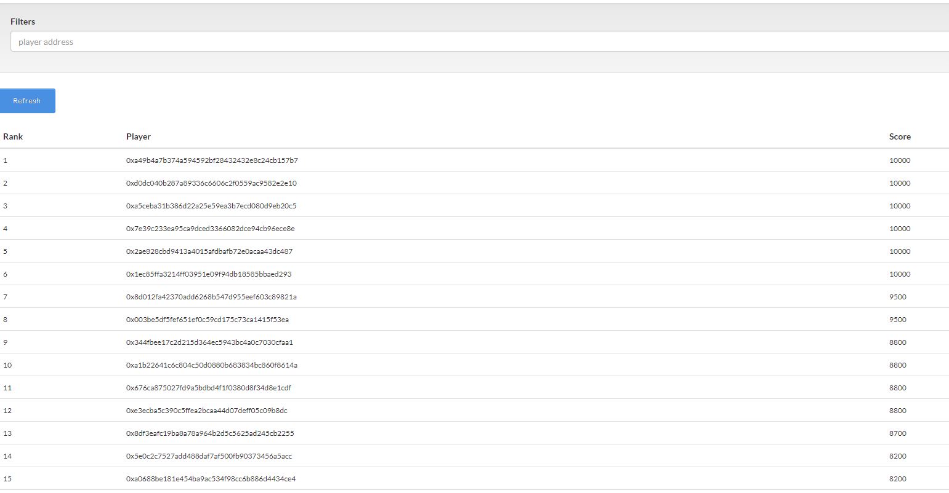Select the rank 5 cell
Image resolution: width=949 pixels, height=493 pixels.
coord(6,251)
